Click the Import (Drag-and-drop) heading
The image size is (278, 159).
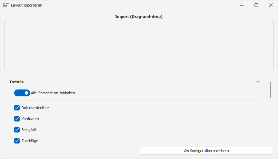(x=139, y=16)
